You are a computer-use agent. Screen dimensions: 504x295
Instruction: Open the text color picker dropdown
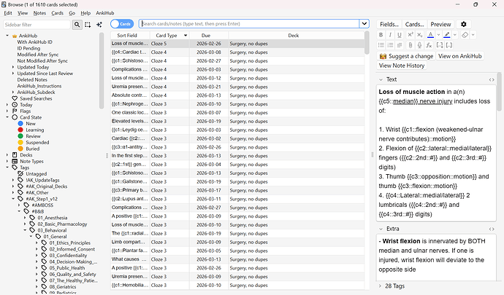(x=438, y=35)
